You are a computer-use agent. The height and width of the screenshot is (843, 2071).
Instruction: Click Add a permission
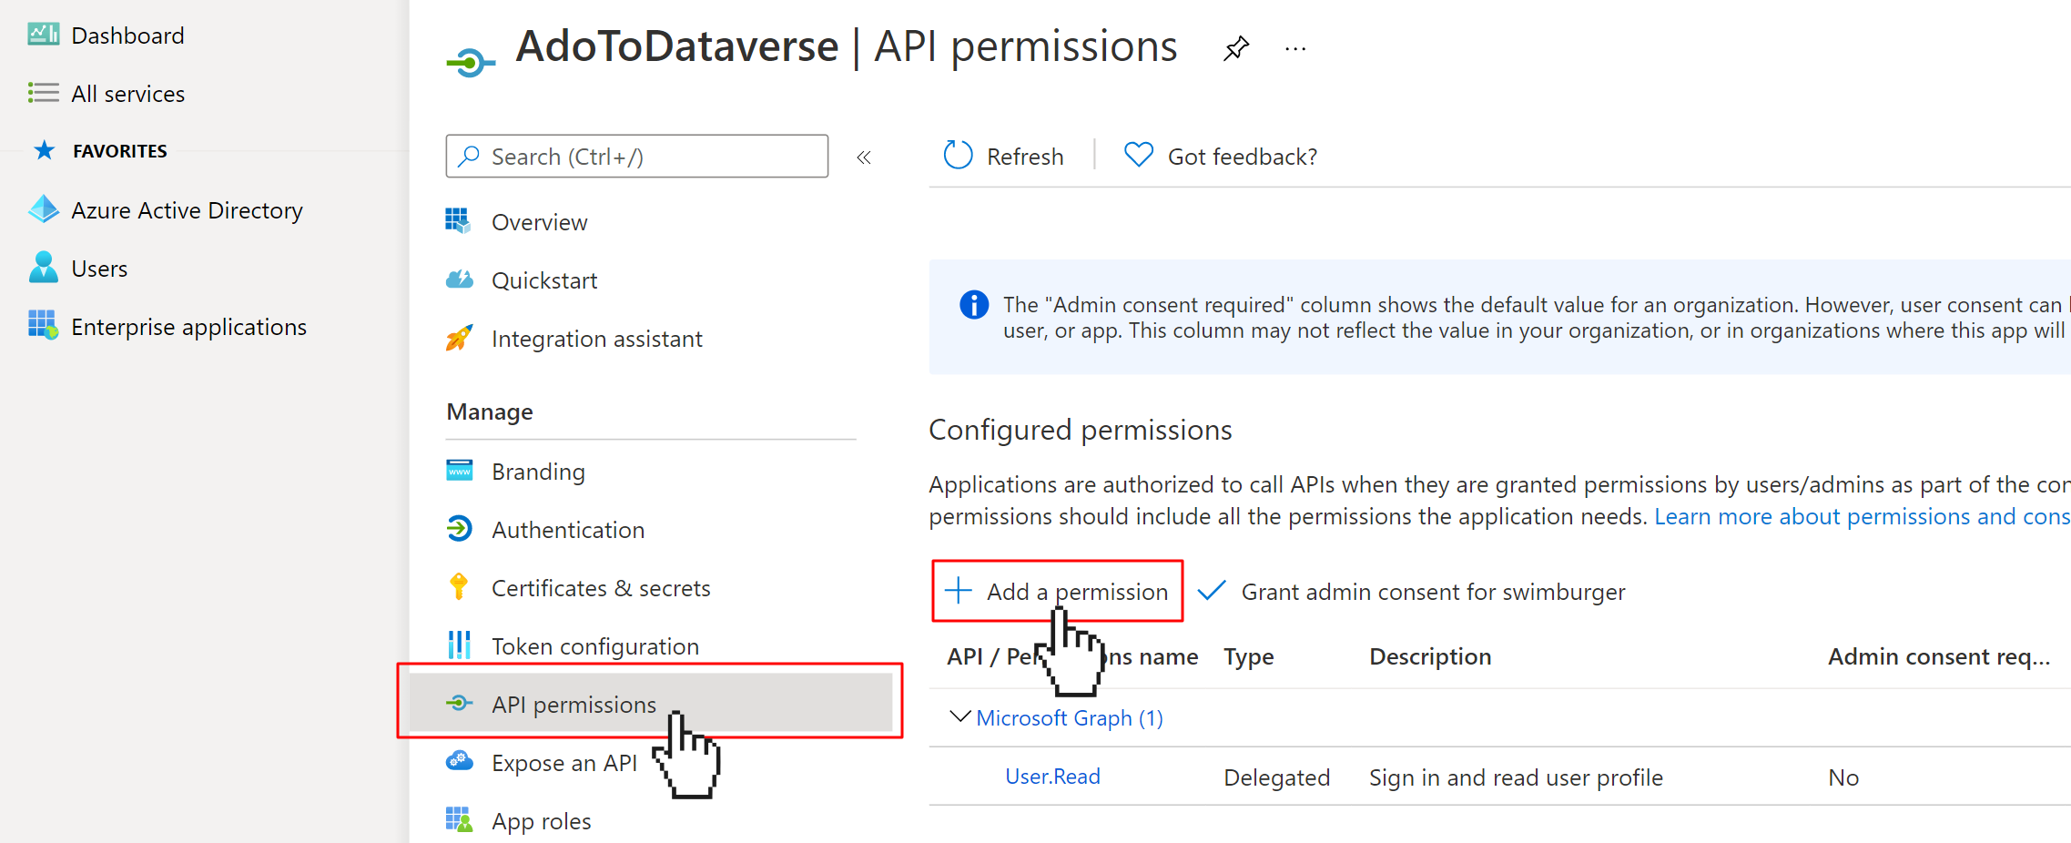[1057, 592]
